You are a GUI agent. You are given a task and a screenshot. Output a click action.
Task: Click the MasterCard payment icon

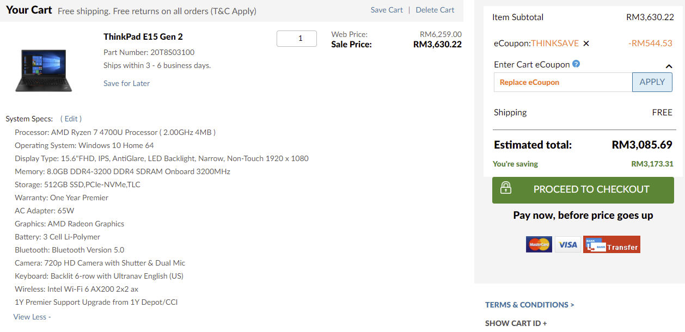click(x=539, y=244)
